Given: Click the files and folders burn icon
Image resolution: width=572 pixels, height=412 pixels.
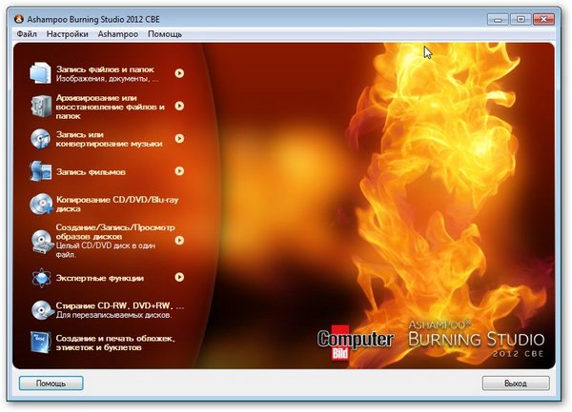Looking at the screenshot, I should 40,73.
